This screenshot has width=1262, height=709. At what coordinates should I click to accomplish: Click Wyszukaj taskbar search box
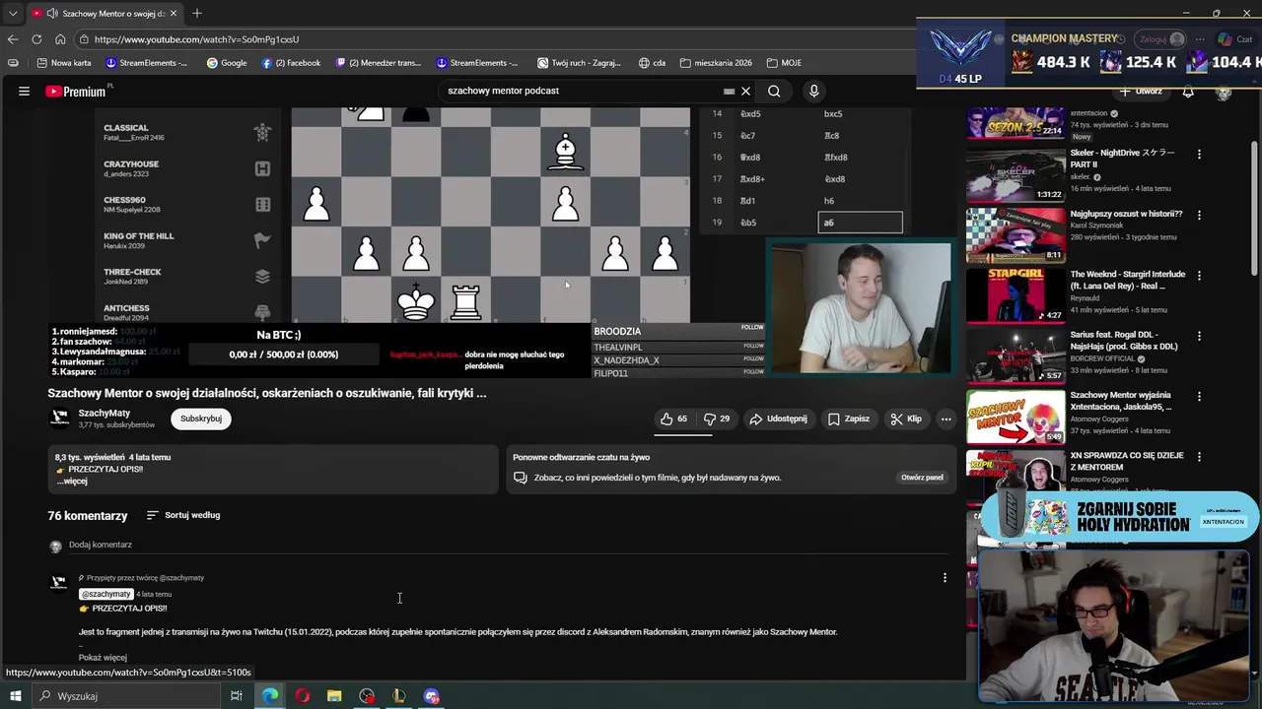[126, 696]
